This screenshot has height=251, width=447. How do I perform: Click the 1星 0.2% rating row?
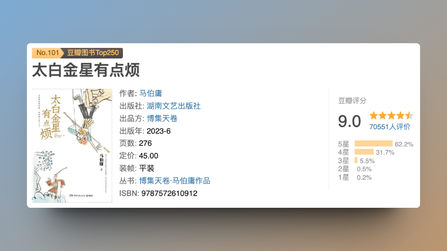pos(355,177)
